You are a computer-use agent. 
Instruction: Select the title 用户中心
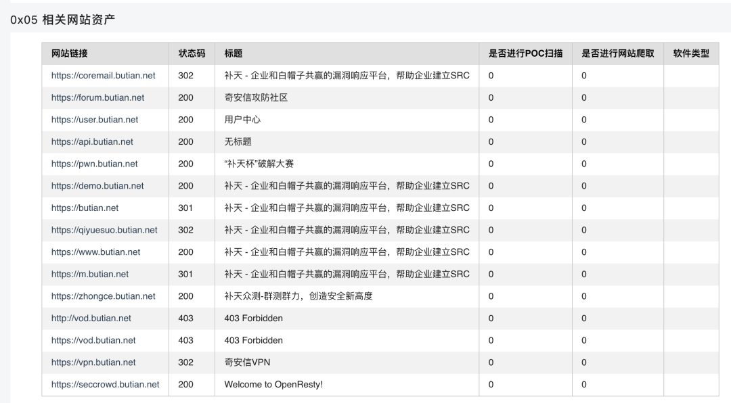coord(242,120)
